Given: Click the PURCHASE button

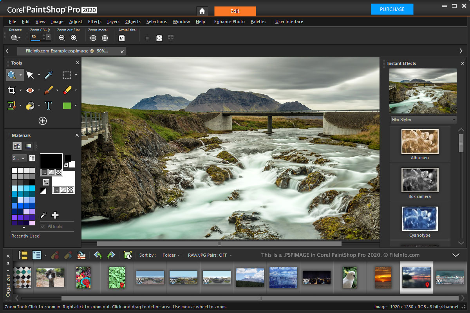Looking at the screenshot, I should coord(392,9).
